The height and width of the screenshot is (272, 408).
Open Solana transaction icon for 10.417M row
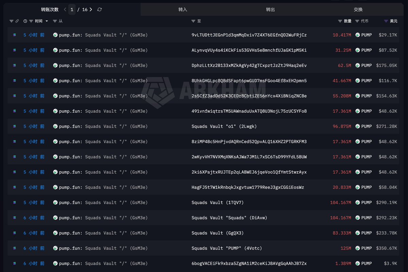coord(15,35)
